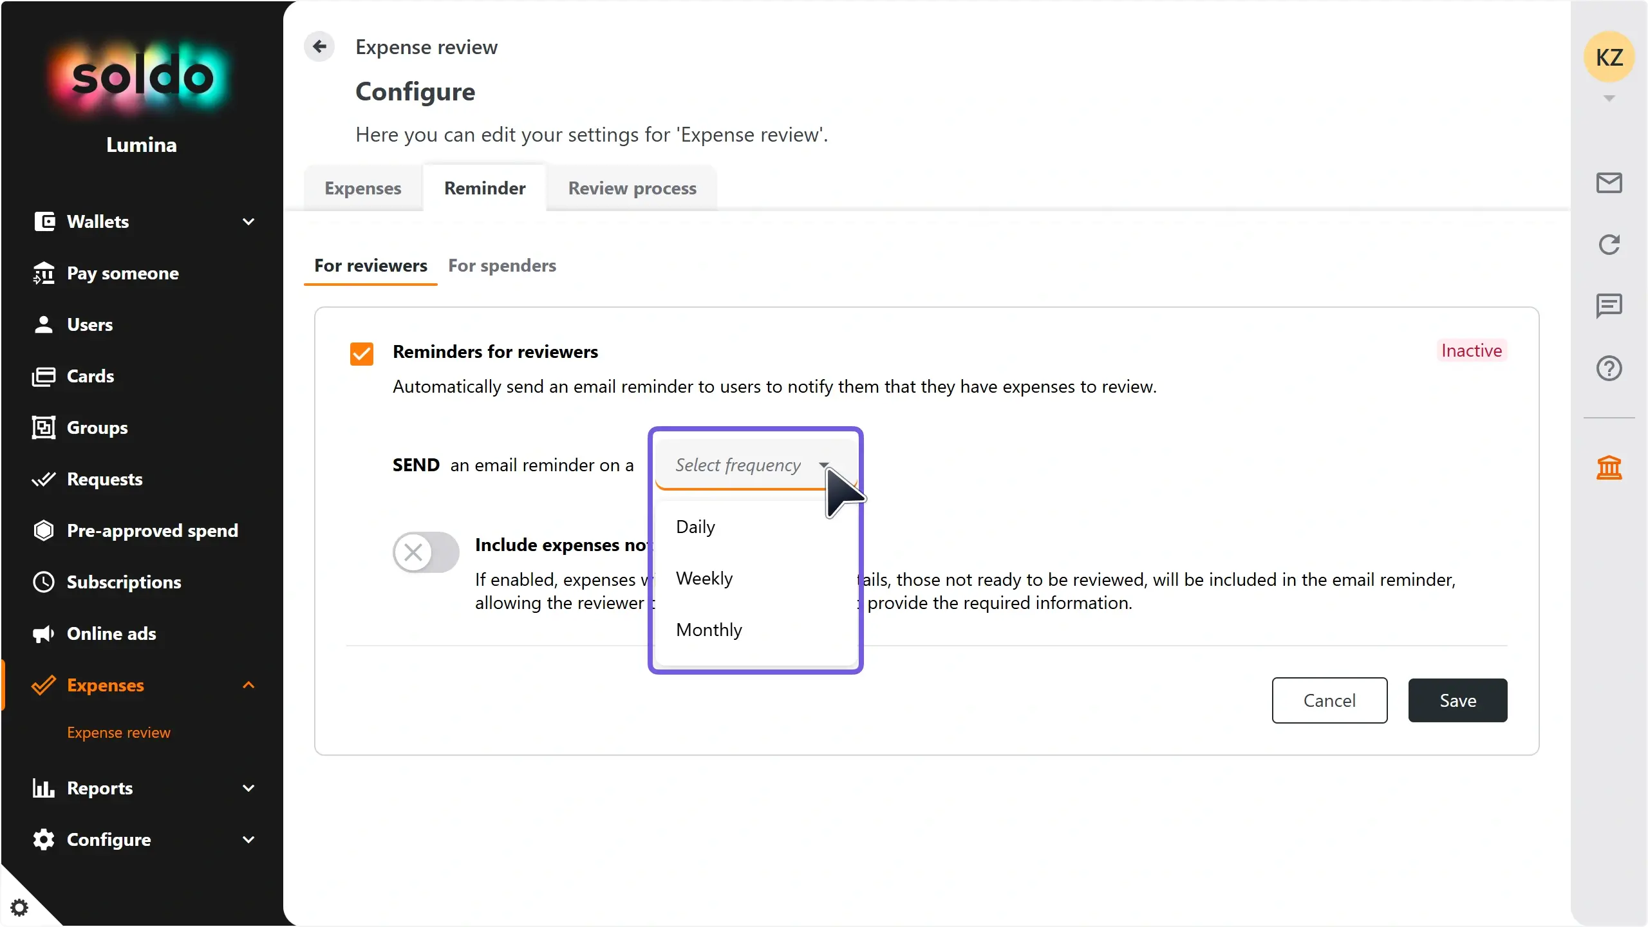This screenshot has height=927, width=1648.
Task: Click the Save button
Action: pyautogui.click(x=1457, y=700)
